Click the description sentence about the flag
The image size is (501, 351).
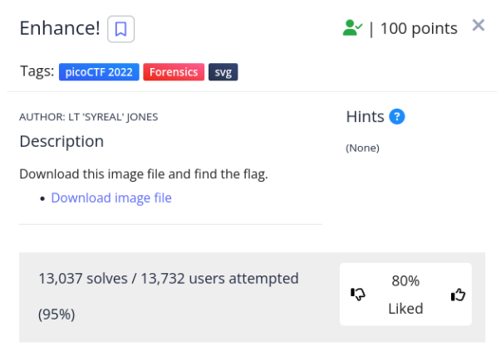pyautogui.click(x=143, y=174)
